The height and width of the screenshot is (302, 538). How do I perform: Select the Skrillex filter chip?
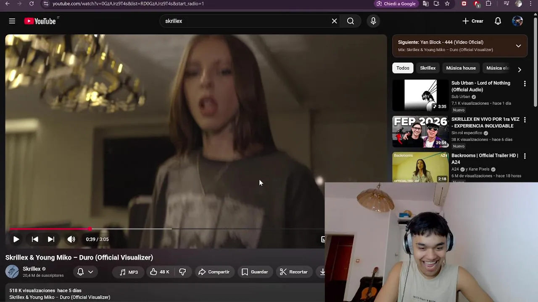point(428,68)
